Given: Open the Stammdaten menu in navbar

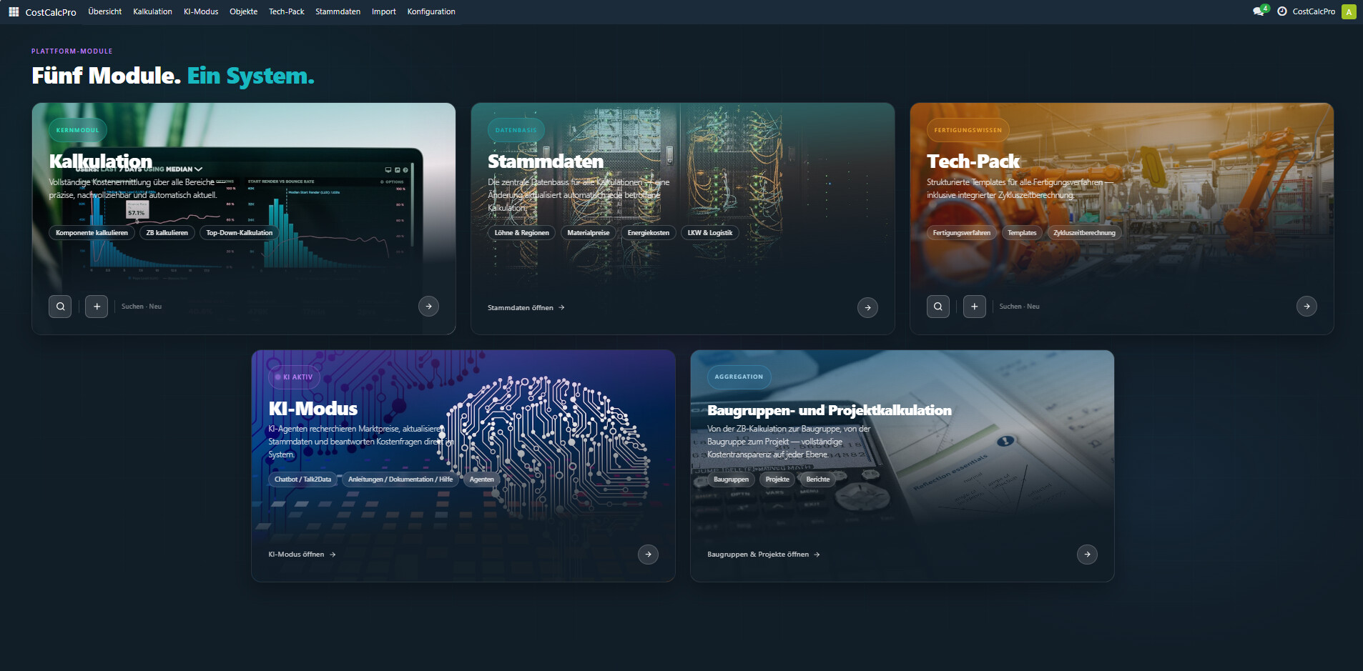Looking at the screenshot, I should point(338,11).
